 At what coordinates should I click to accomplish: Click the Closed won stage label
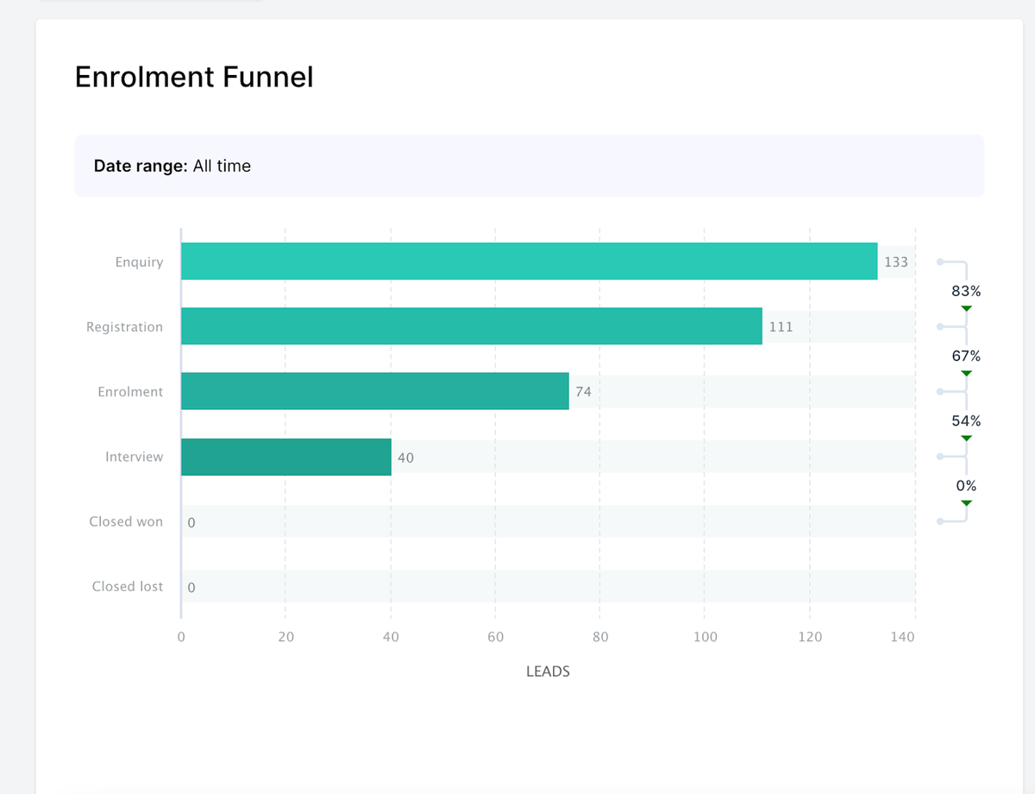(126, 521)
